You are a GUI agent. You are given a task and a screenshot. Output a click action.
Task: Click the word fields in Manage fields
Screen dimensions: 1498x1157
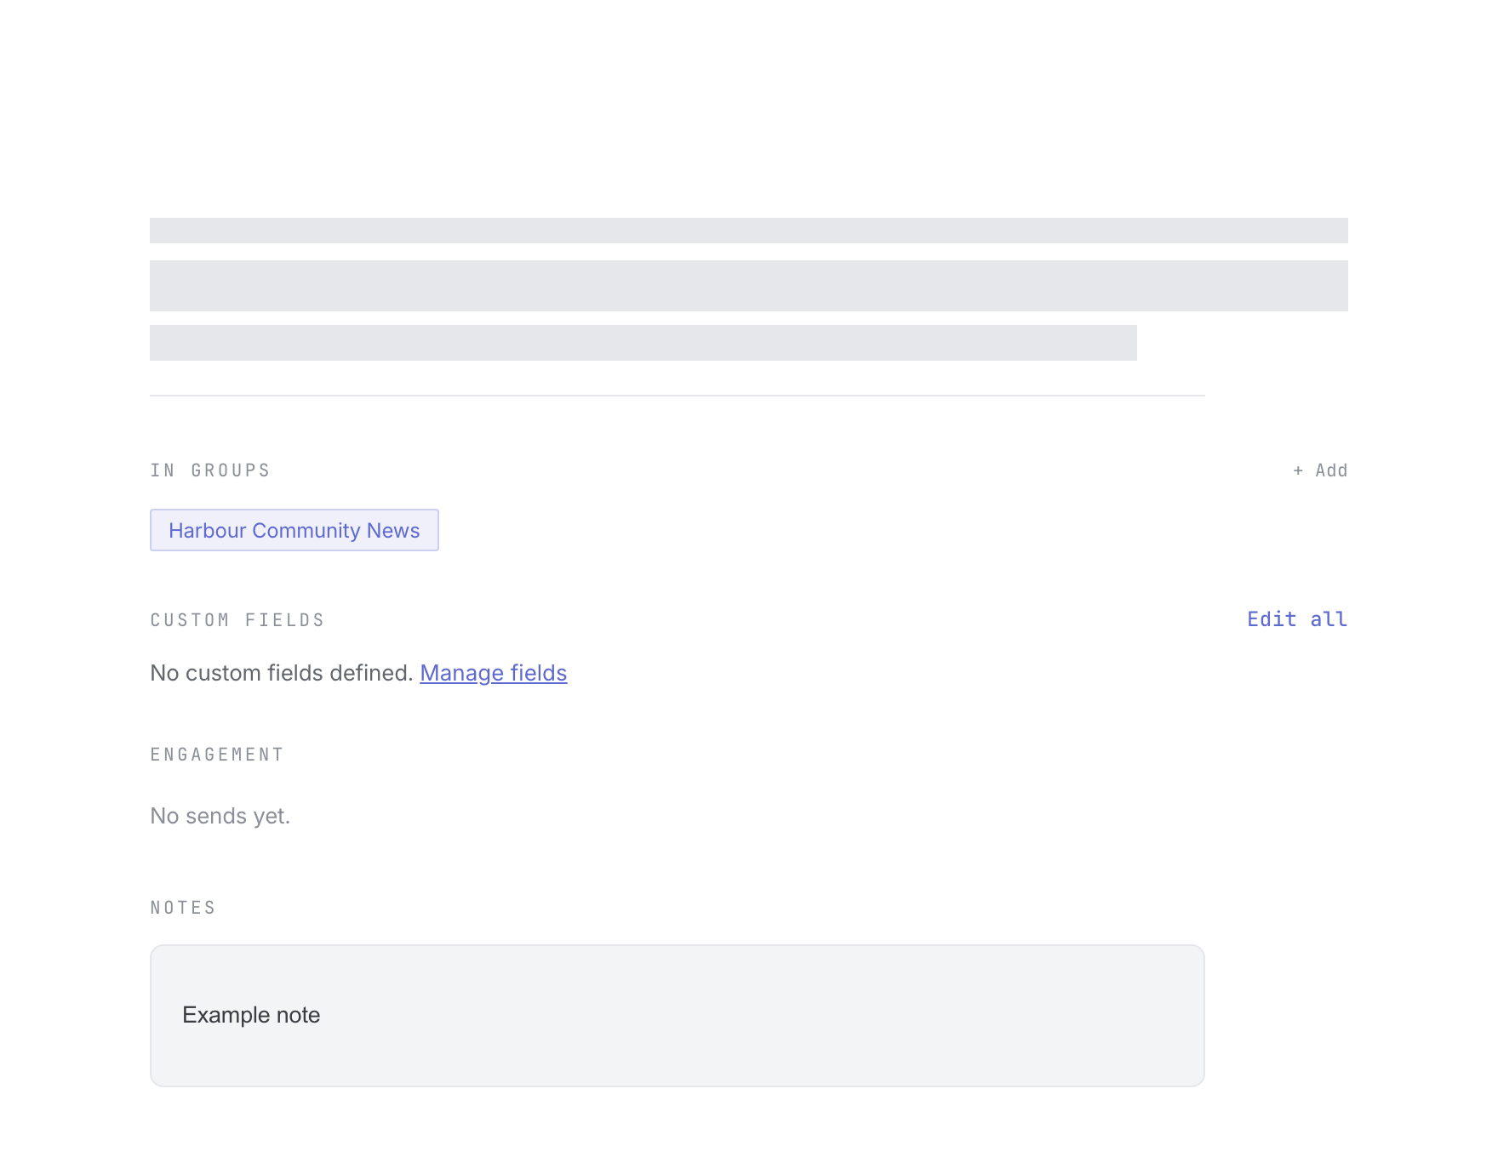point(539,673)
